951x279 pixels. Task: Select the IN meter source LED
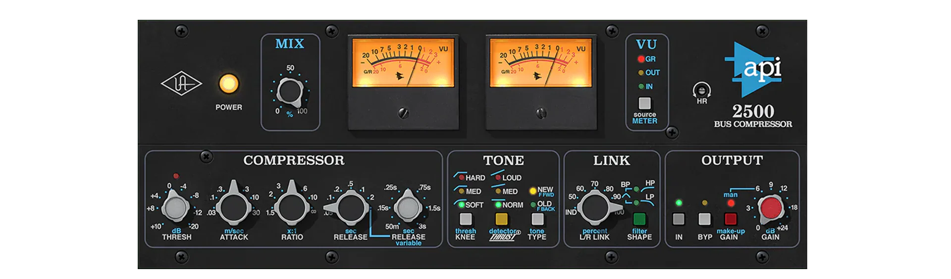pyautogui.click(x=641, y=86)
